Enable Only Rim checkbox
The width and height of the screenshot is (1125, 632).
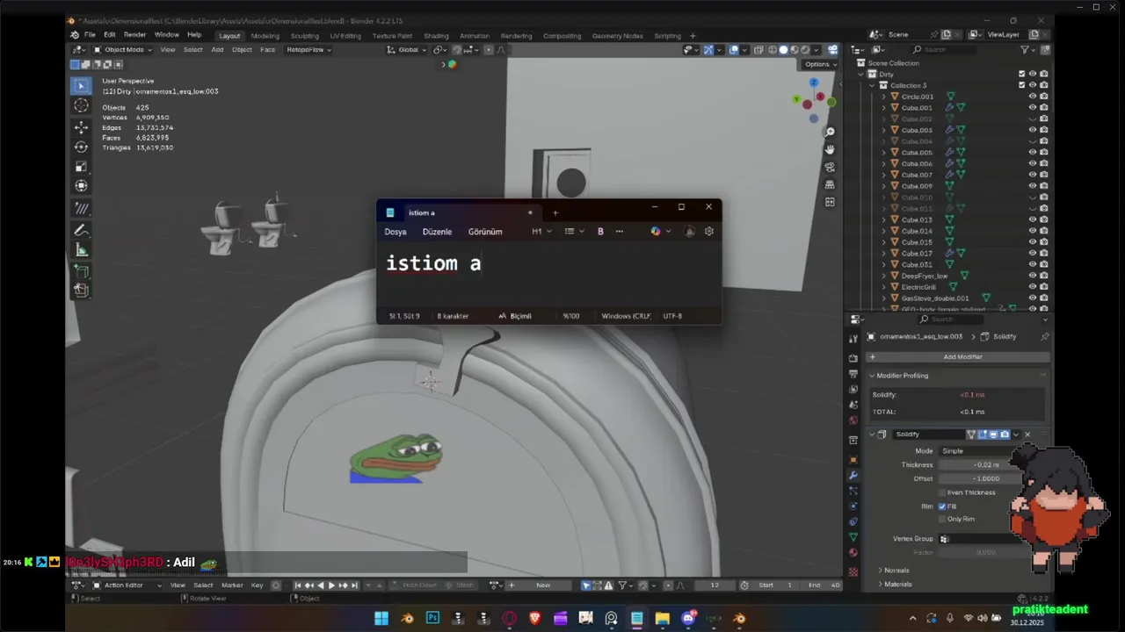(x=942, y=519)
